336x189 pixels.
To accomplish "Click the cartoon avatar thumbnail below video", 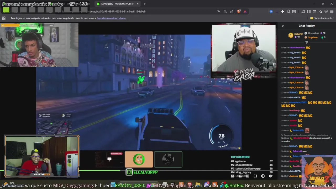I will pos(139,159).
